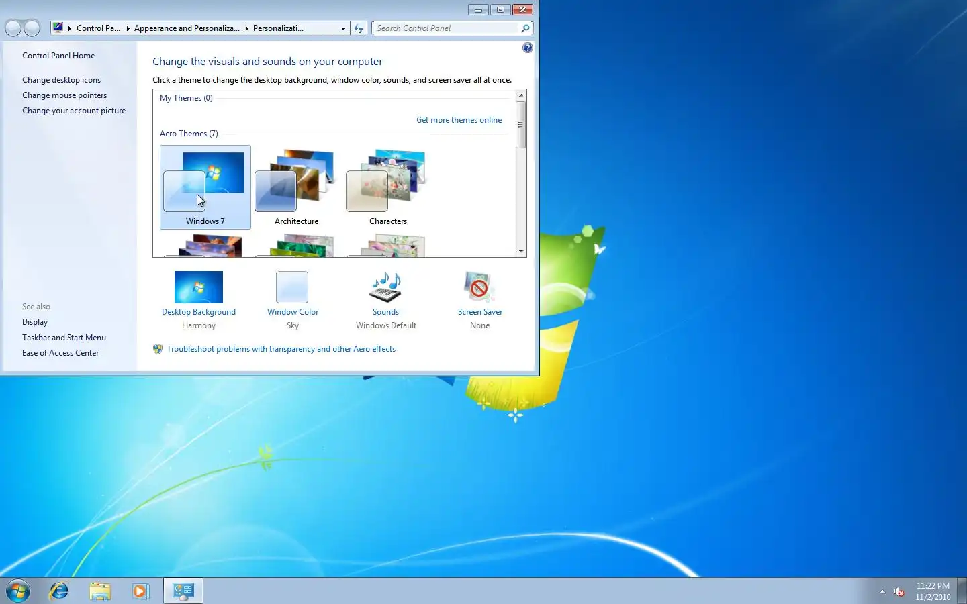
Task: Click the Forward navigation button
Action: (32, 28)
